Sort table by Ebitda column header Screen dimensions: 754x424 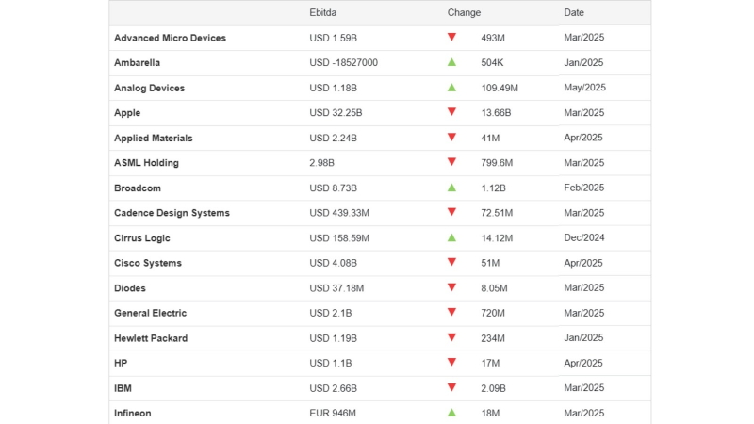pyautogui.click(x=322, y=13)
